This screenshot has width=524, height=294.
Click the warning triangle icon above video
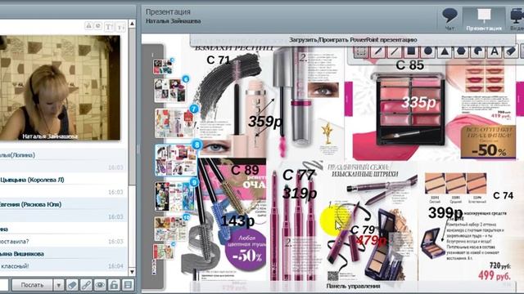88,25
